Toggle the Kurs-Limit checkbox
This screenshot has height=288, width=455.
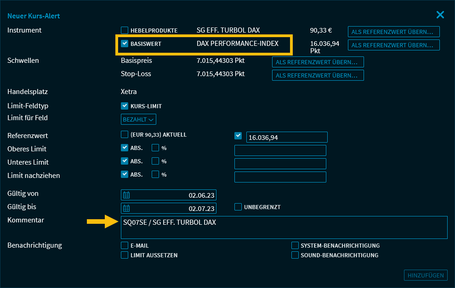125,106
